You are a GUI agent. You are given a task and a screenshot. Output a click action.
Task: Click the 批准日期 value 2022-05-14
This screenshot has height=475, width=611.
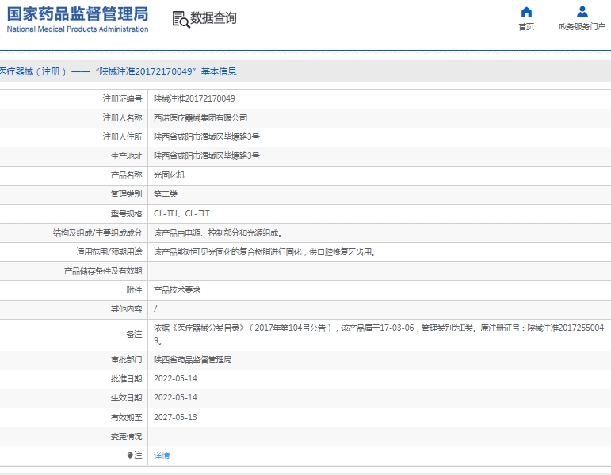tap(175, 379)
